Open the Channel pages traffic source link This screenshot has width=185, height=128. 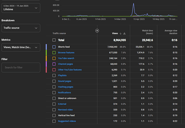click(65, 64)
